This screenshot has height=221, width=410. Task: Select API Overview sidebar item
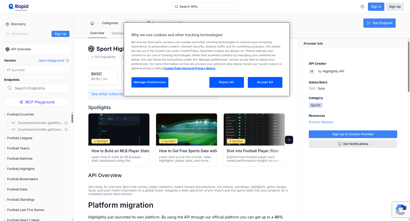click(37, 49)
